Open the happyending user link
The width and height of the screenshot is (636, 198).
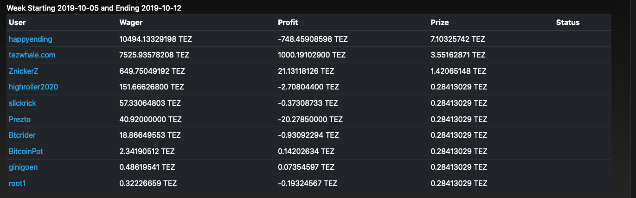(31, 39)
